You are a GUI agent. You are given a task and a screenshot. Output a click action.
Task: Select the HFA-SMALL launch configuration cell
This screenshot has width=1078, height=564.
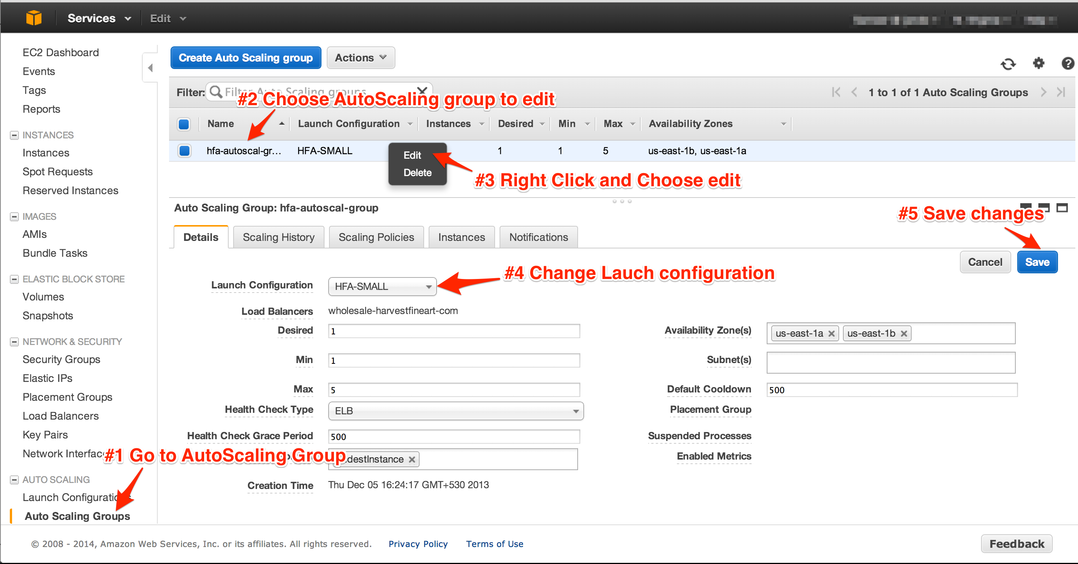[325, 150]
